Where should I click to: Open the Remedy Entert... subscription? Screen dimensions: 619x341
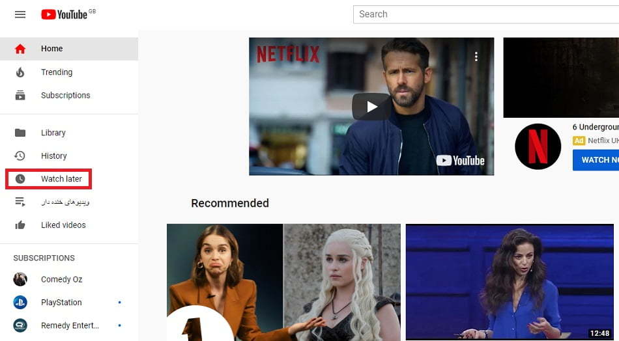69,325
